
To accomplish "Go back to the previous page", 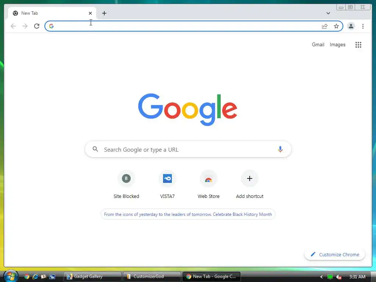I will coord(13,26).
